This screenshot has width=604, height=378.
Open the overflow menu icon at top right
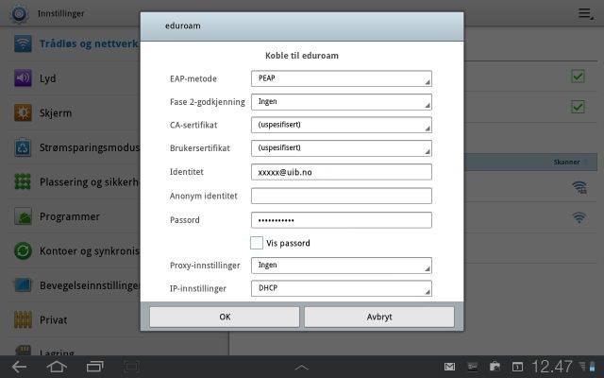tap(584, 13)
